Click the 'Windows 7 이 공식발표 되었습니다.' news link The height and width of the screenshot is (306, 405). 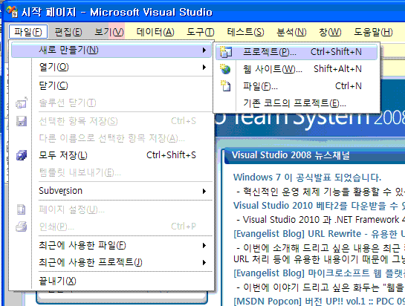coord(307,178)
